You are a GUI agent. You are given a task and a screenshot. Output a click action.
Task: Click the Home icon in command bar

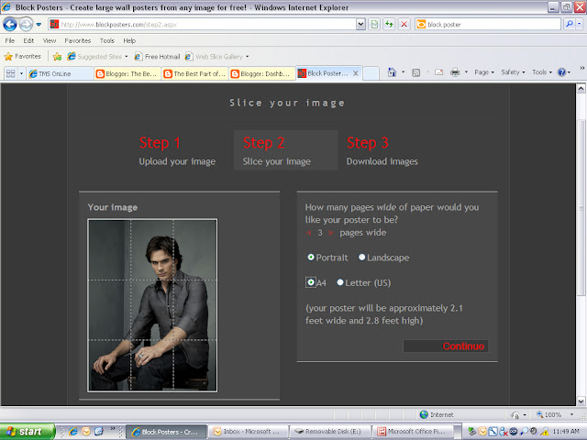(x=392, y=72)
